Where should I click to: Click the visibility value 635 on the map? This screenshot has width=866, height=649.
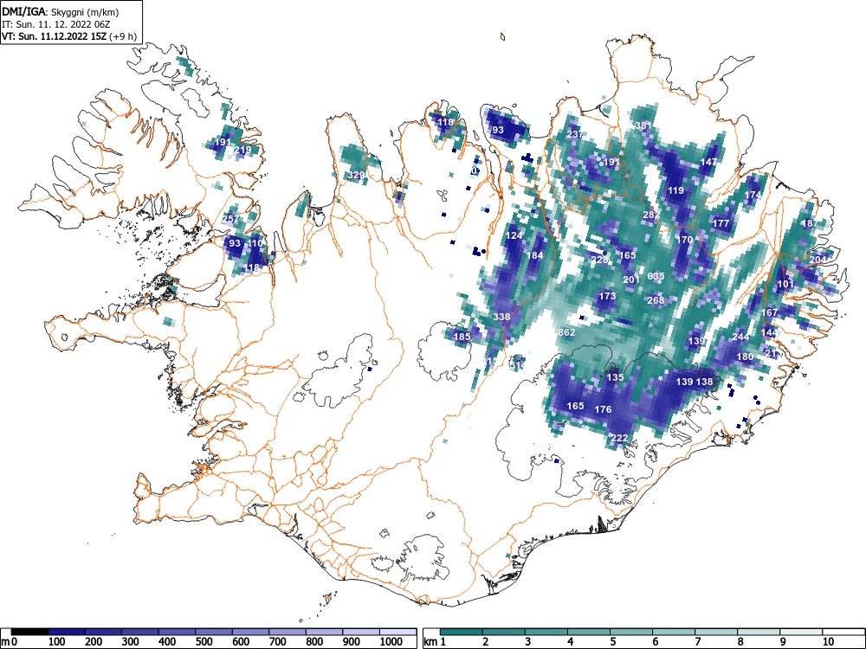(x=656, y=277)
